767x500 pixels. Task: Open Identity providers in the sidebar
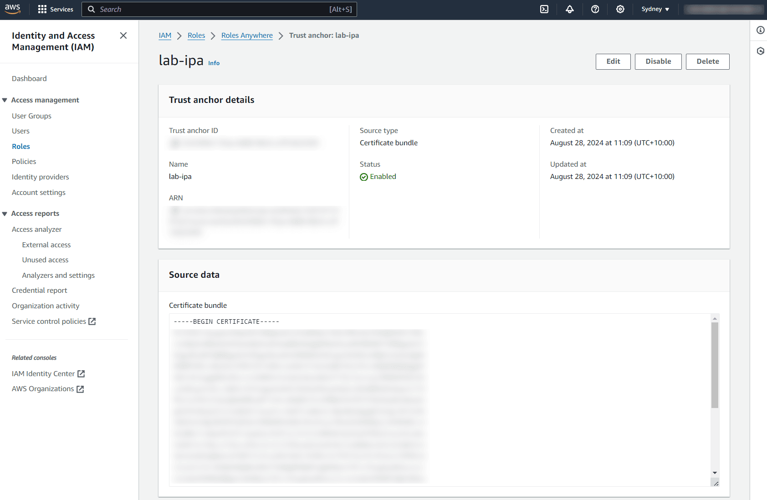click(41, 177)
